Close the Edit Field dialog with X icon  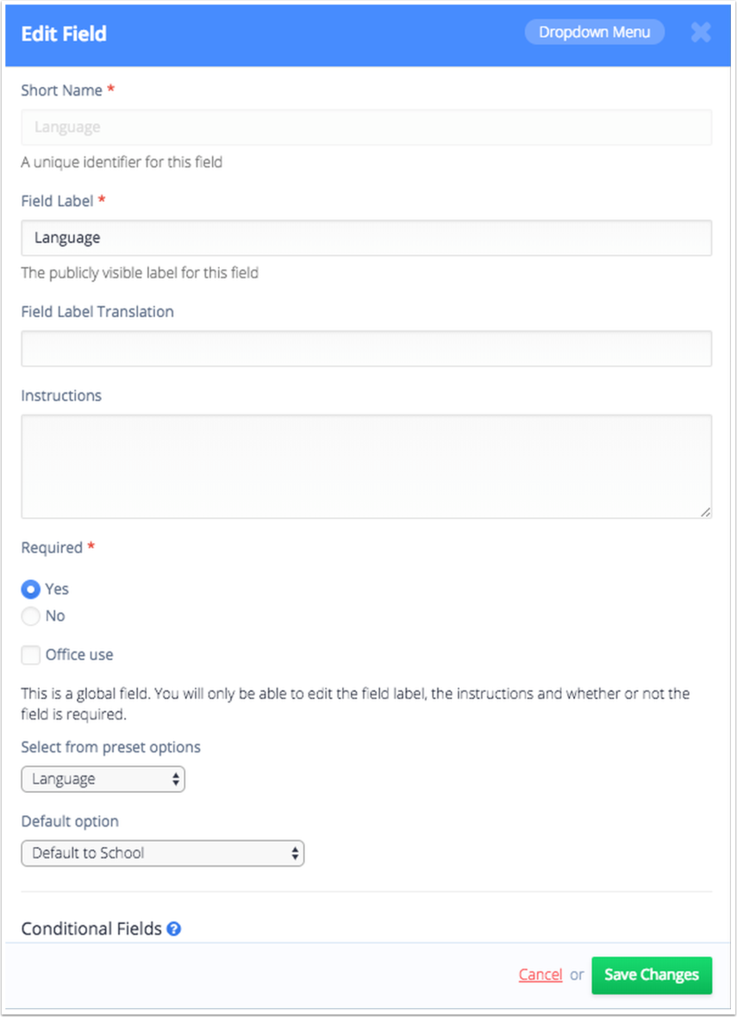pyautogui.click(x=701, y=33)
